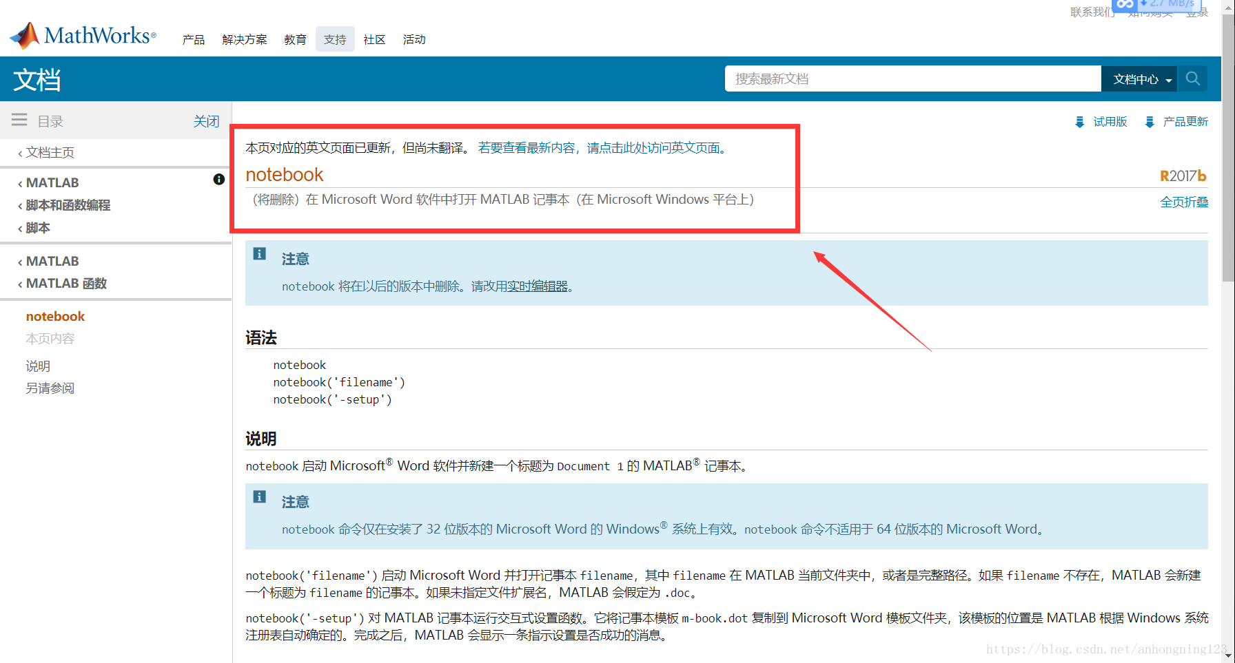Close the table of contents with 关闭
Viewport: 1235px width, 663px height.
click(x=206, y=122)
